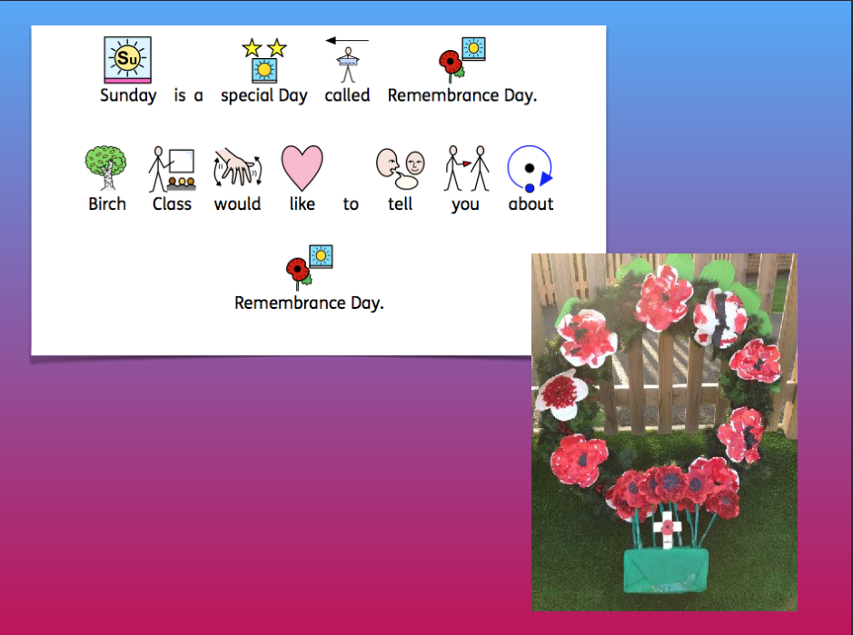The width and height of the screenshot is (853, 635).
Task: Click 'Remembrance Day.' text on bottom line
Action: [309, 303]
